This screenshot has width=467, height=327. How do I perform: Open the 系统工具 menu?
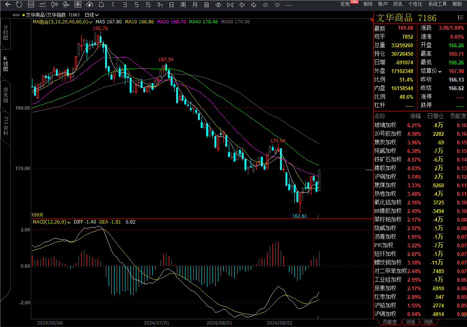pos(437,4)
